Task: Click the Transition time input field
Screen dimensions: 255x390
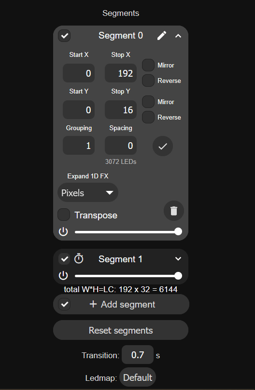Action: point(138,355)
